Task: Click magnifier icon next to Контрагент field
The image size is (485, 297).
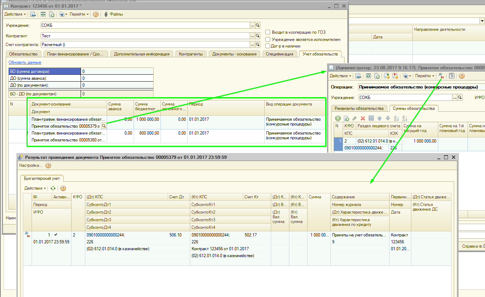Action: (257, 36)
